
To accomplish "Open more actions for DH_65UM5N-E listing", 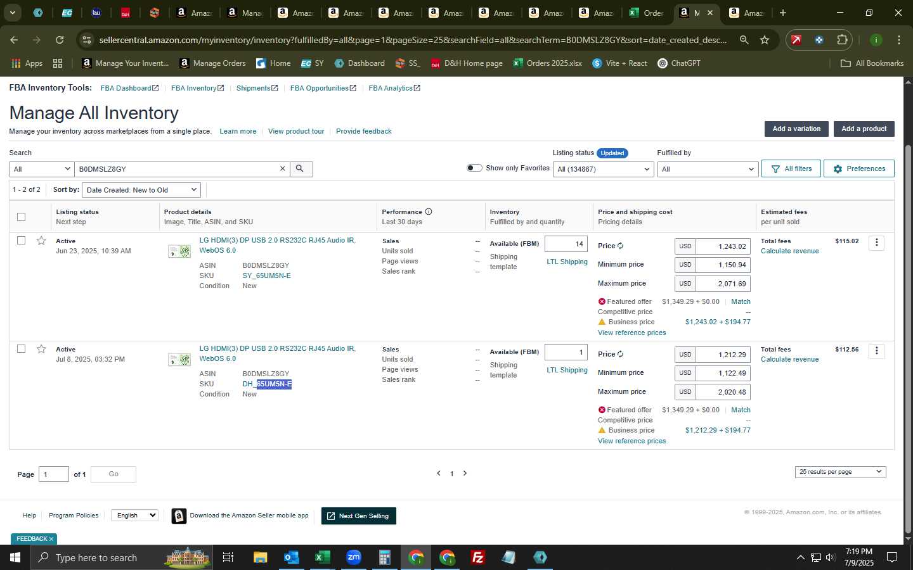I will click(876, 351).
